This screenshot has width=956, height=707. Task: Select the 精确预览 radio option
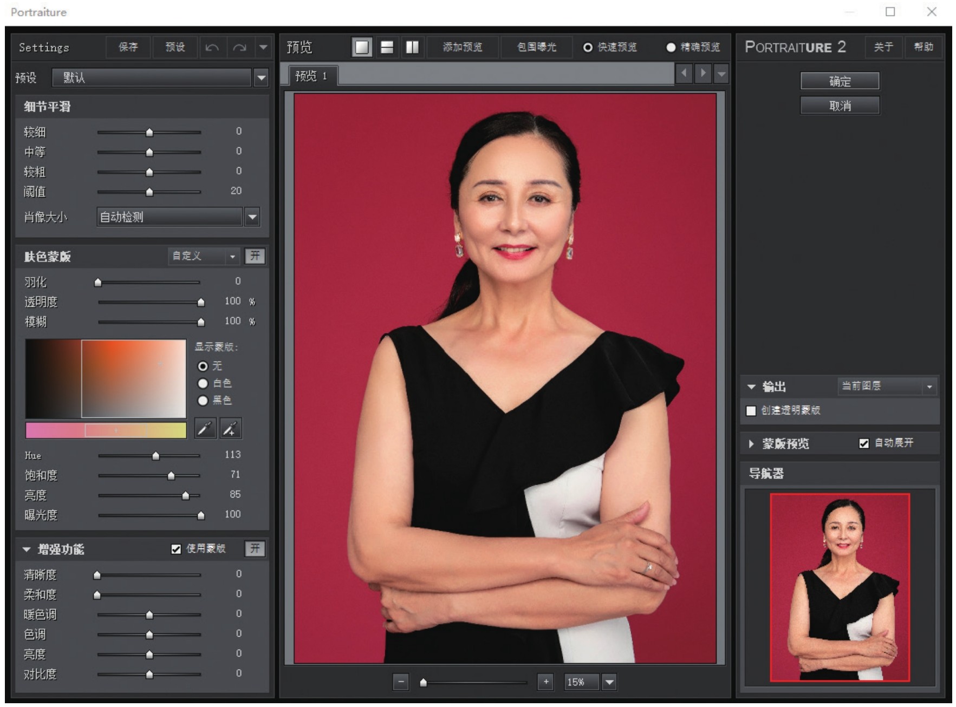(671, 48)
